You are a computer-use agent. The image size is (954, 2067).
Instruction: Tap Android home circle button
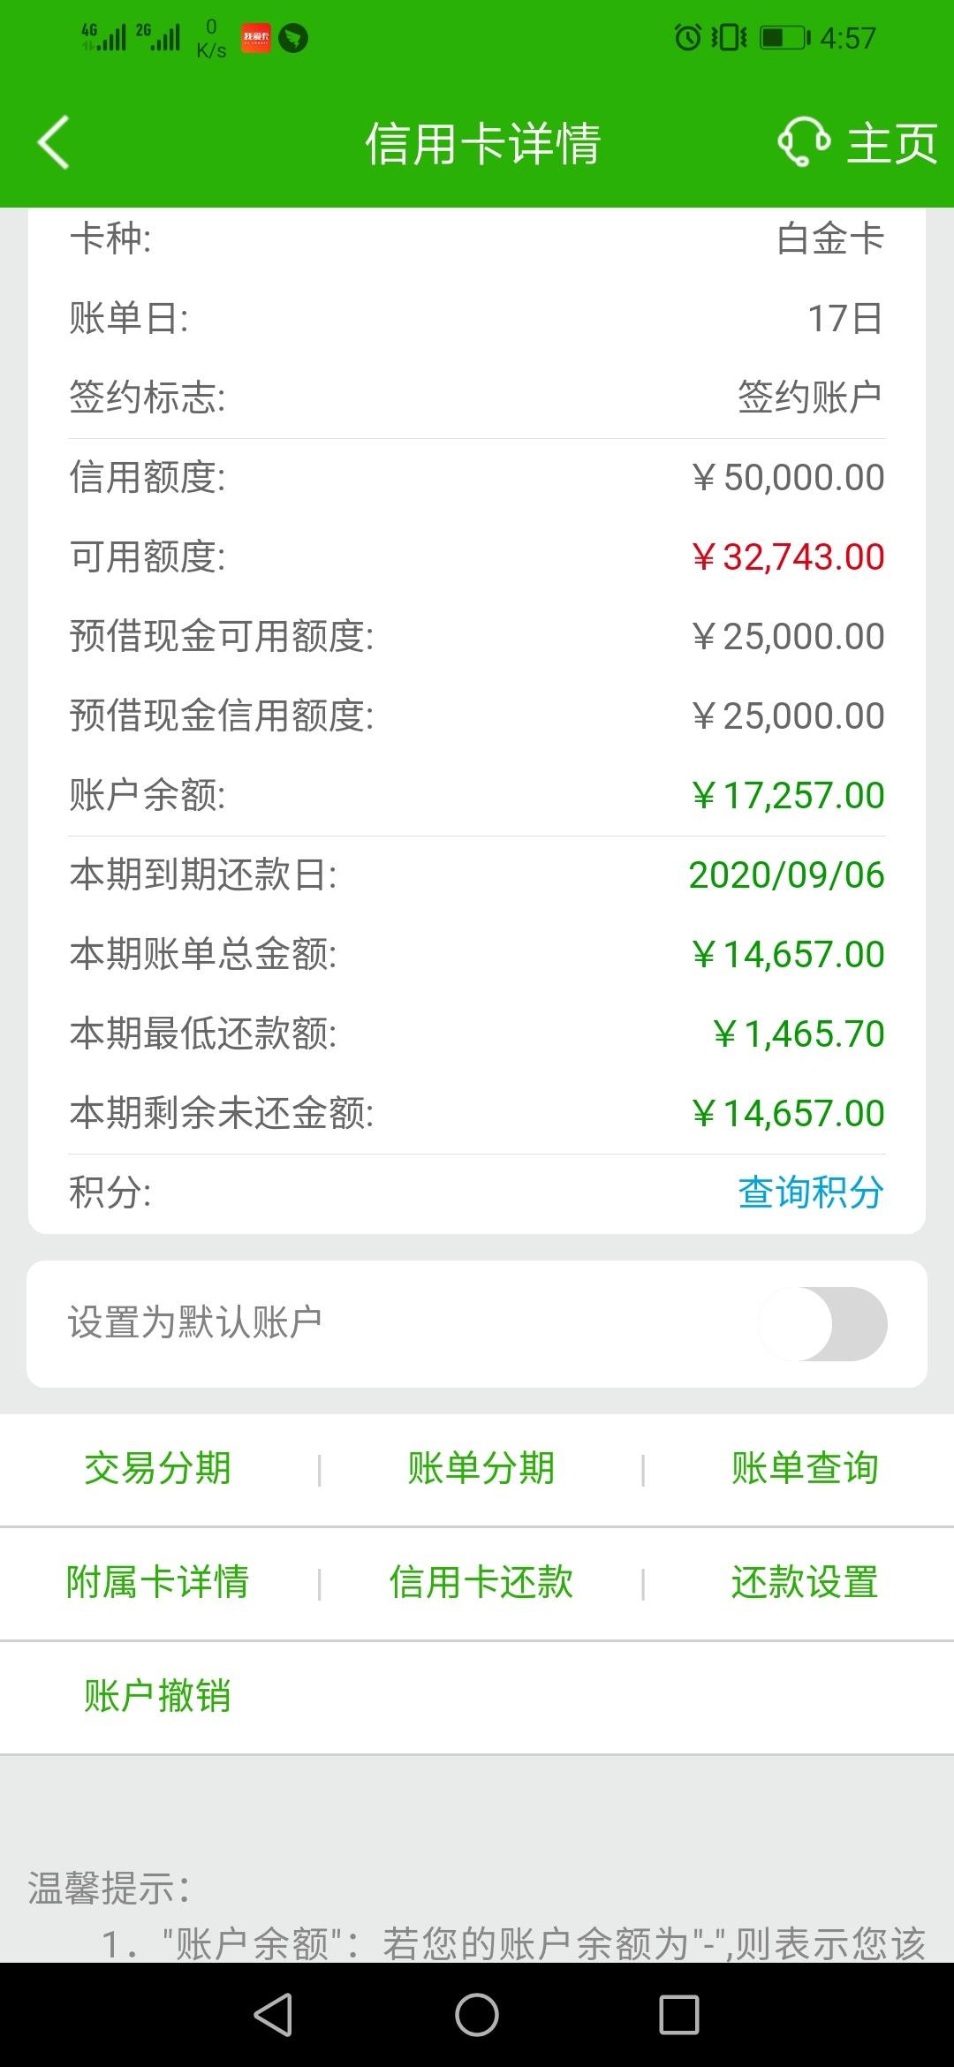tap(477, 2015)
